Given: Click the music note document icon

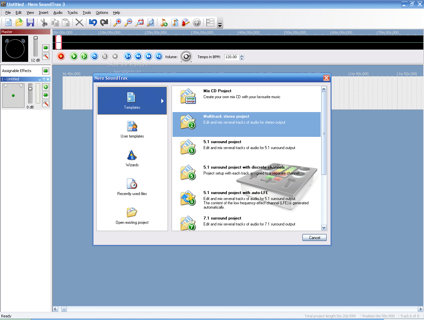Looking at the screenshot, I should click(175, 22).
